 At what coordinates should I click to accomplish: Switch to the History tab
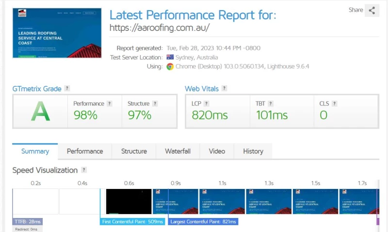253,151
